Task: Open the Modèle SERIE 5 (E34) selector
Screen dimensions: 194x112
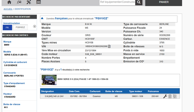Action: click(19, 53)
